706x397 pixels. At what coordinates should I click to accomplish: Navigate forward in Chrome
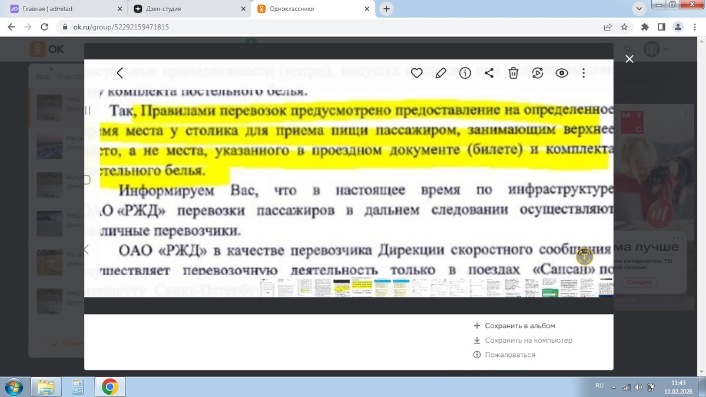click(28, 26)
